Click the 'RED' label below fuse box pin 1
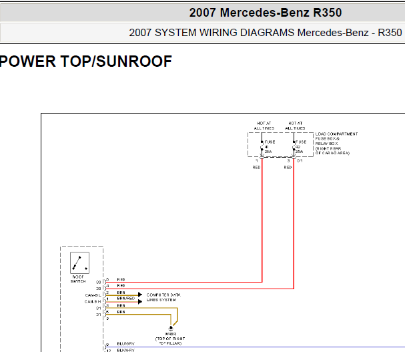This screenshot has width=405, height=352. coord(256,168)
